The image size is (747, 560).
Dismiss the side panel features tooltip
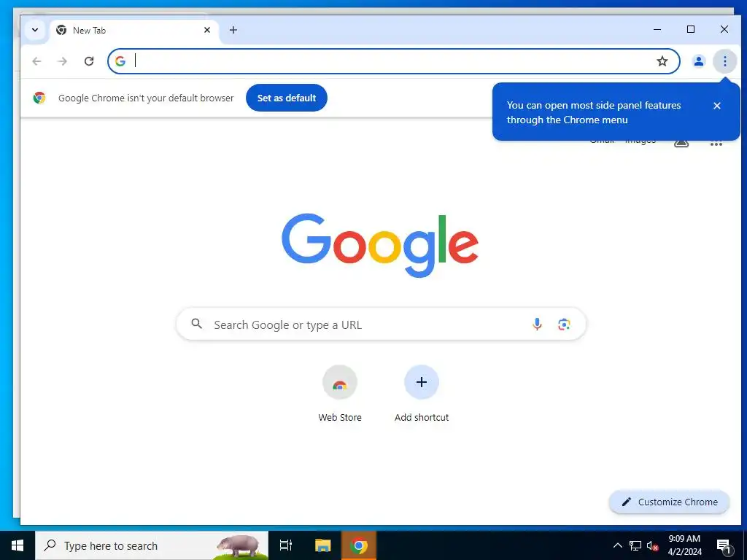[717, 106]
